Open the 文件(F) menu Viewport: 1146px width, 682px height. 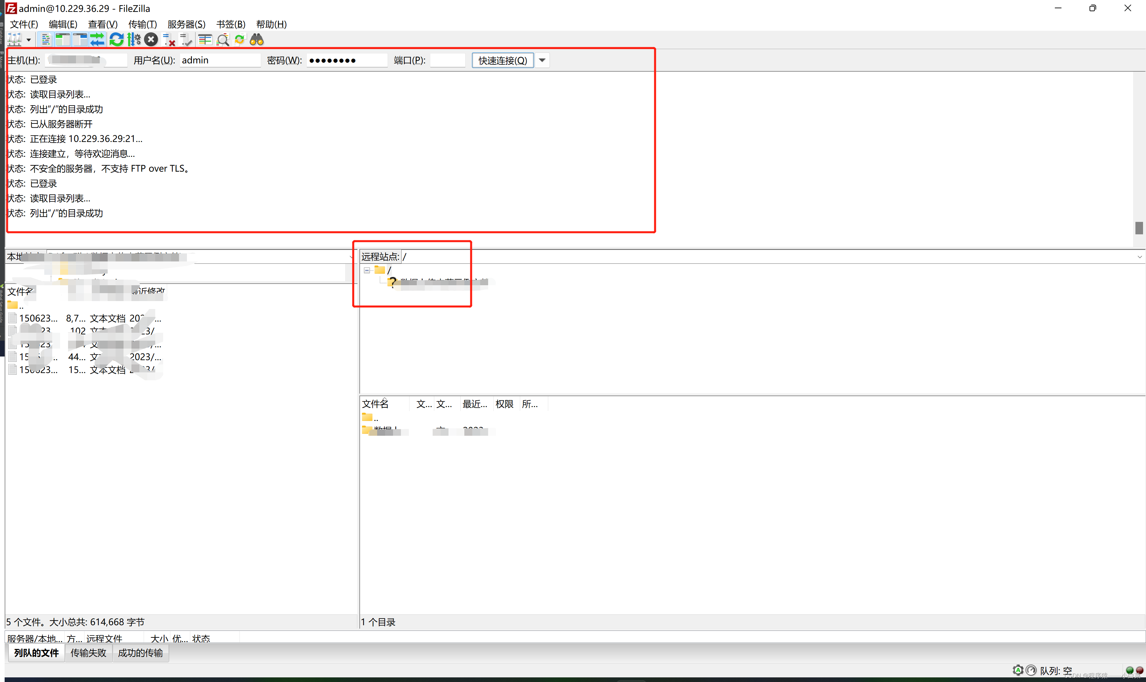click(24, 24)
